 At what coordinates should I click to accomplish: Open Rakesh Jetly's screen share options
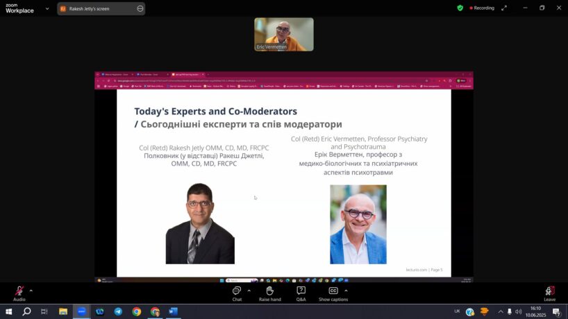(140, 8)
